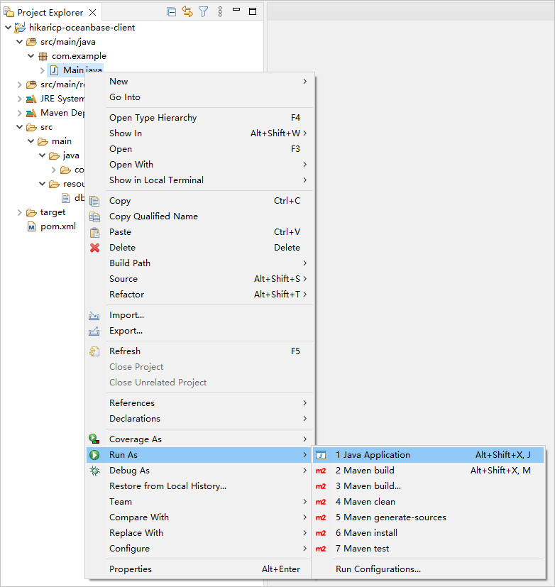Click the Copy icon in context menu

94,201
